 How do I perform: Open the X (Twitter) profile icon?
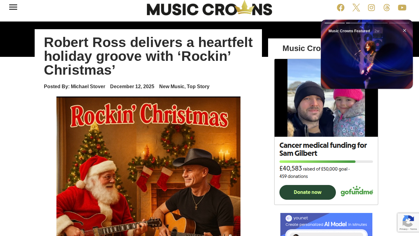(x=356, y=8)
